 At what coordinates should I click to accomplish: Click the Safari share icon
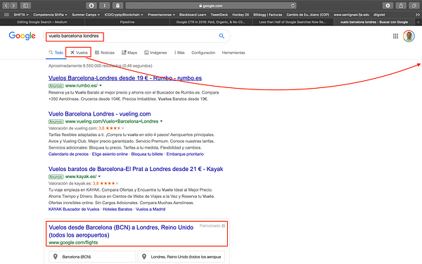click(x=401, y=6)
